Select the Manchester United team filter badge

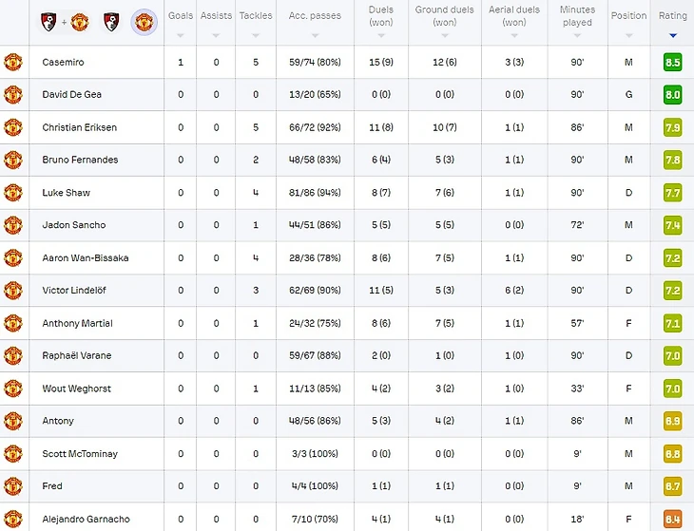tap(144, 20)
